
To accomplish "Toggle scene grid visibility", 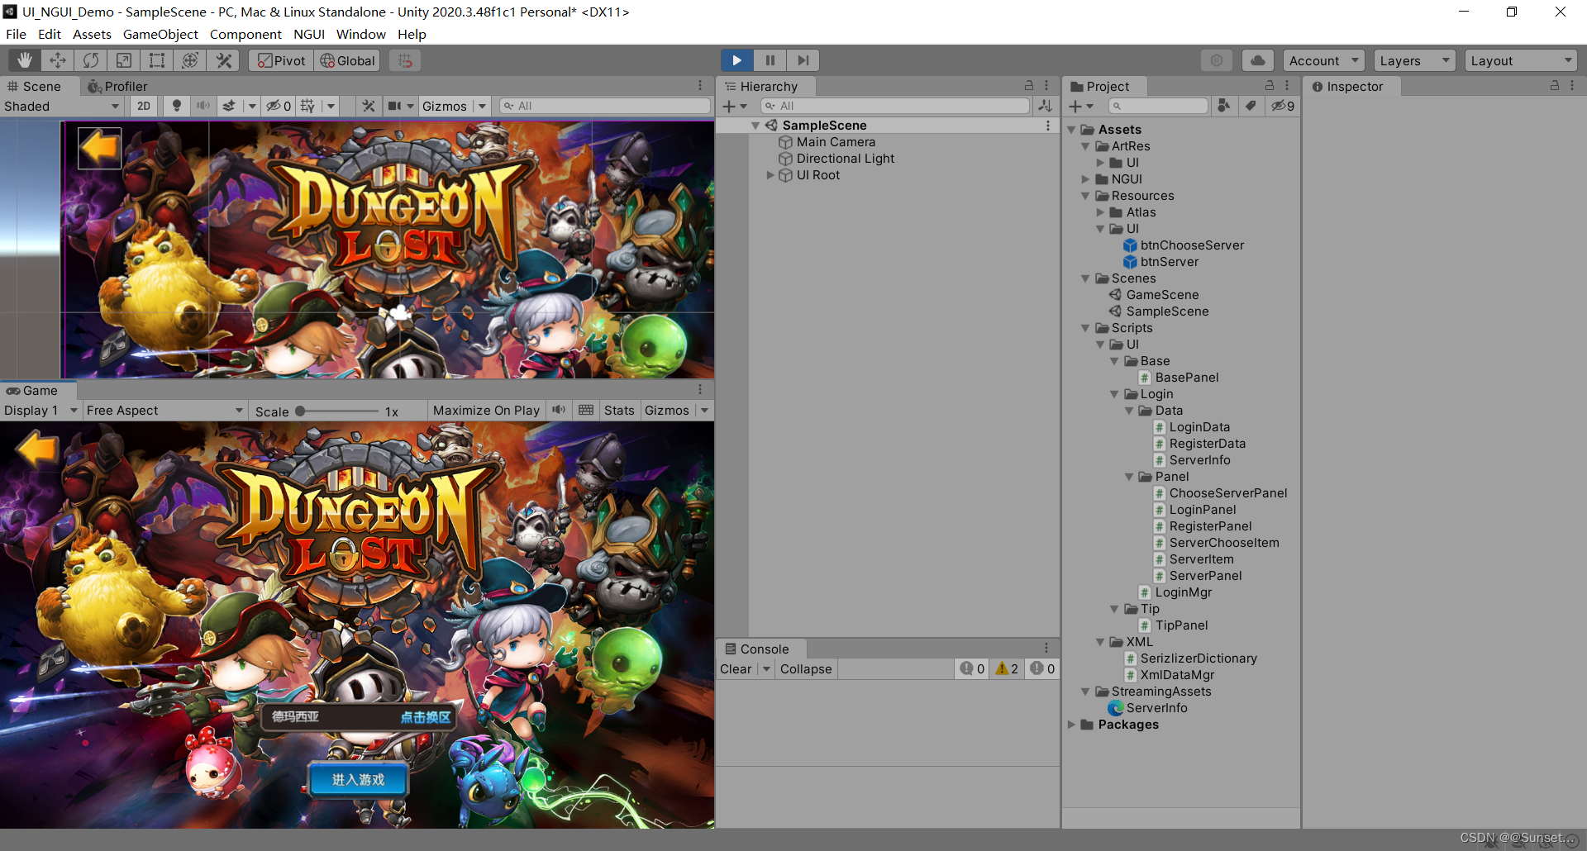I will [x=307, y=106].
